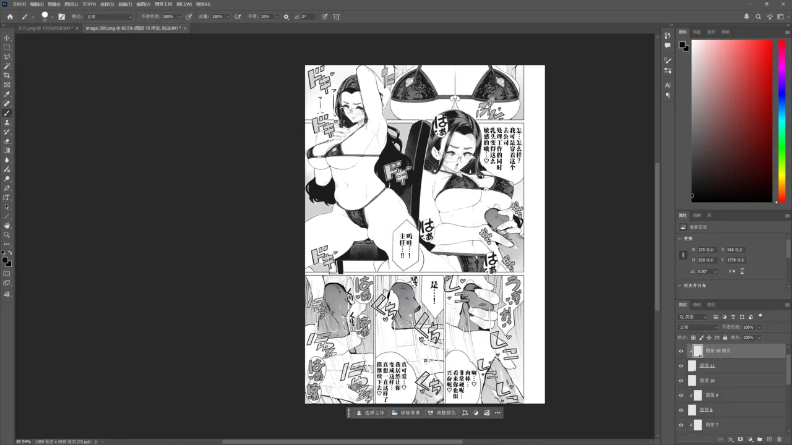The height and width of the screenshot is (445, 792).
Task: Select the Zoom magnifier tool
Action: [7, 235]
